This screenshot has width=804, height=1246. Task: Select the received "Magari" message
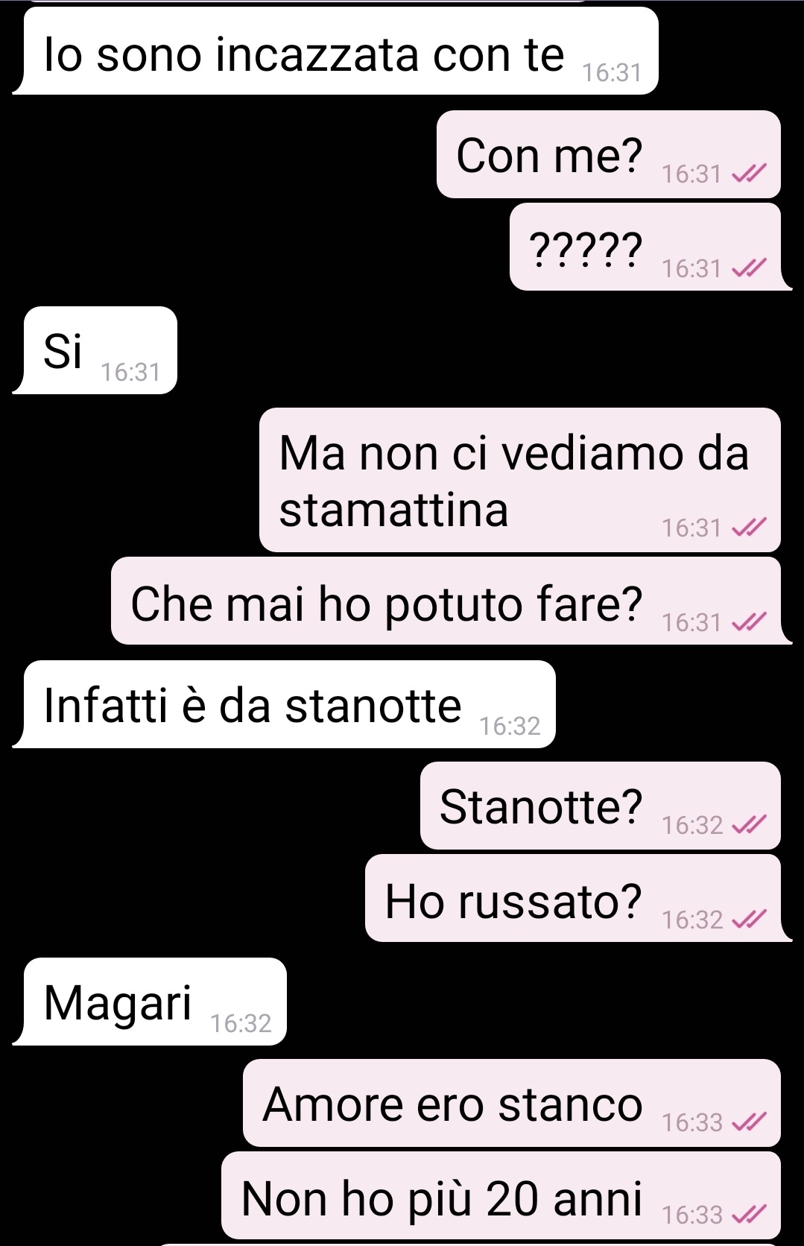(x=150, y=1002)
